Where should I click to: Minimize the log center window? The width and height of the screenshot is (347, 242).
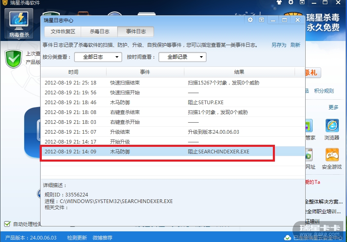273,20
